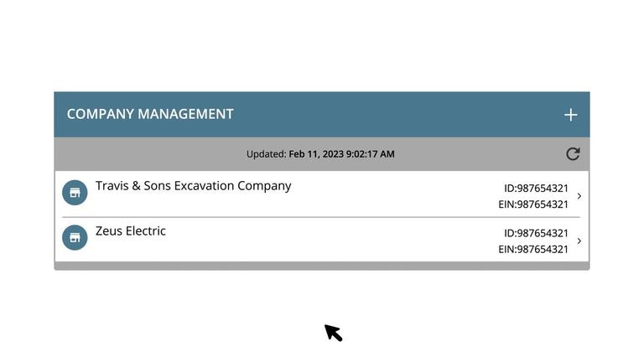Expand the Zeus Electric row chevron
Viewport: 644px width, 362px height.
click(579, 241)
